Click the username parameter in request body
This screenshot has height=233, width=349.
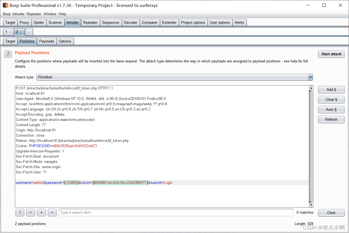pos(23,183)
